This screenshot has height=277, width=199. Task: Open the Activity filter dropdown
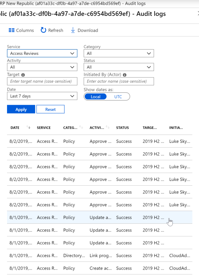tap(42, 67)
